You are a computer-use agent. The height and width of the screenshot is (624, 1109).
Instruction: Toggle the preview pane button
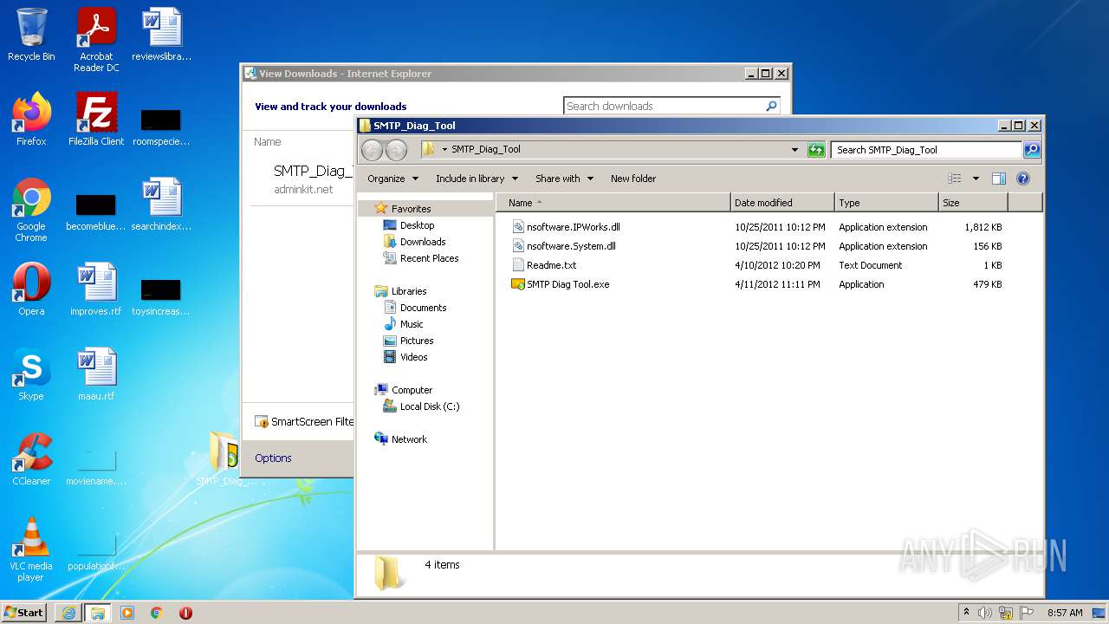[x=998, y=179]
